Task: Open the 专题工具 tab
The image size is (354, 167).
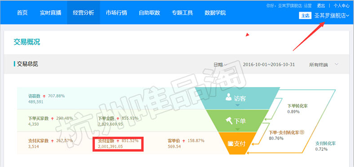Action: coord(182,13)
